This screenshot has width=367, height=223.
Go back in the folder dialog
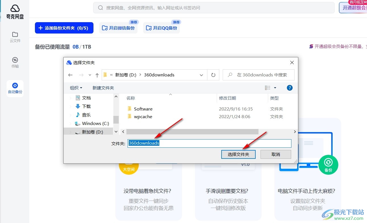pos(70,75)
